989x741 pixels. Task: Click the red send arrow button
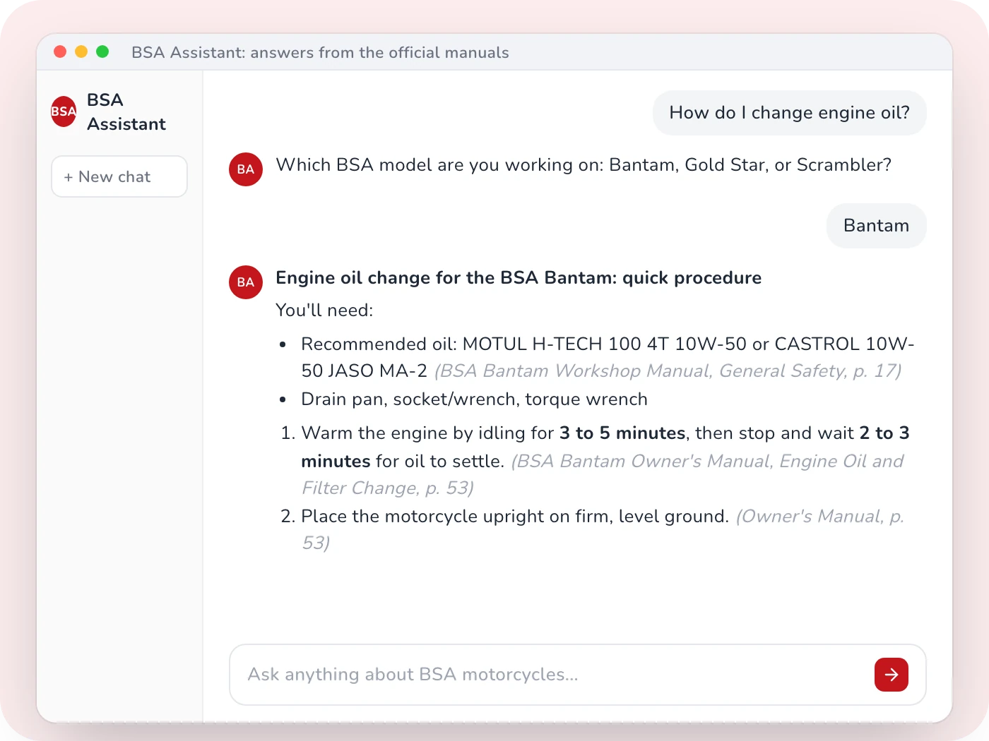click(891, 675)
